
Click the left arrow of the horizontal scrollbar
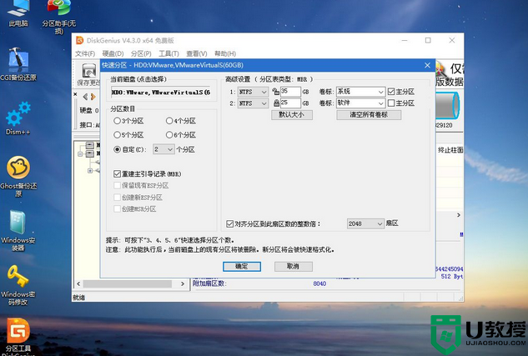pos(78,284)
